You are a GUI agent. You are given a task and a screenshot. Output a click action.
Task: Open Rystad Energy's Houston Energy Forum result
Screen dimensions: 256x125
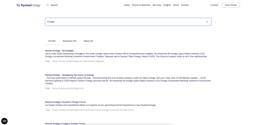pos(65,102)
